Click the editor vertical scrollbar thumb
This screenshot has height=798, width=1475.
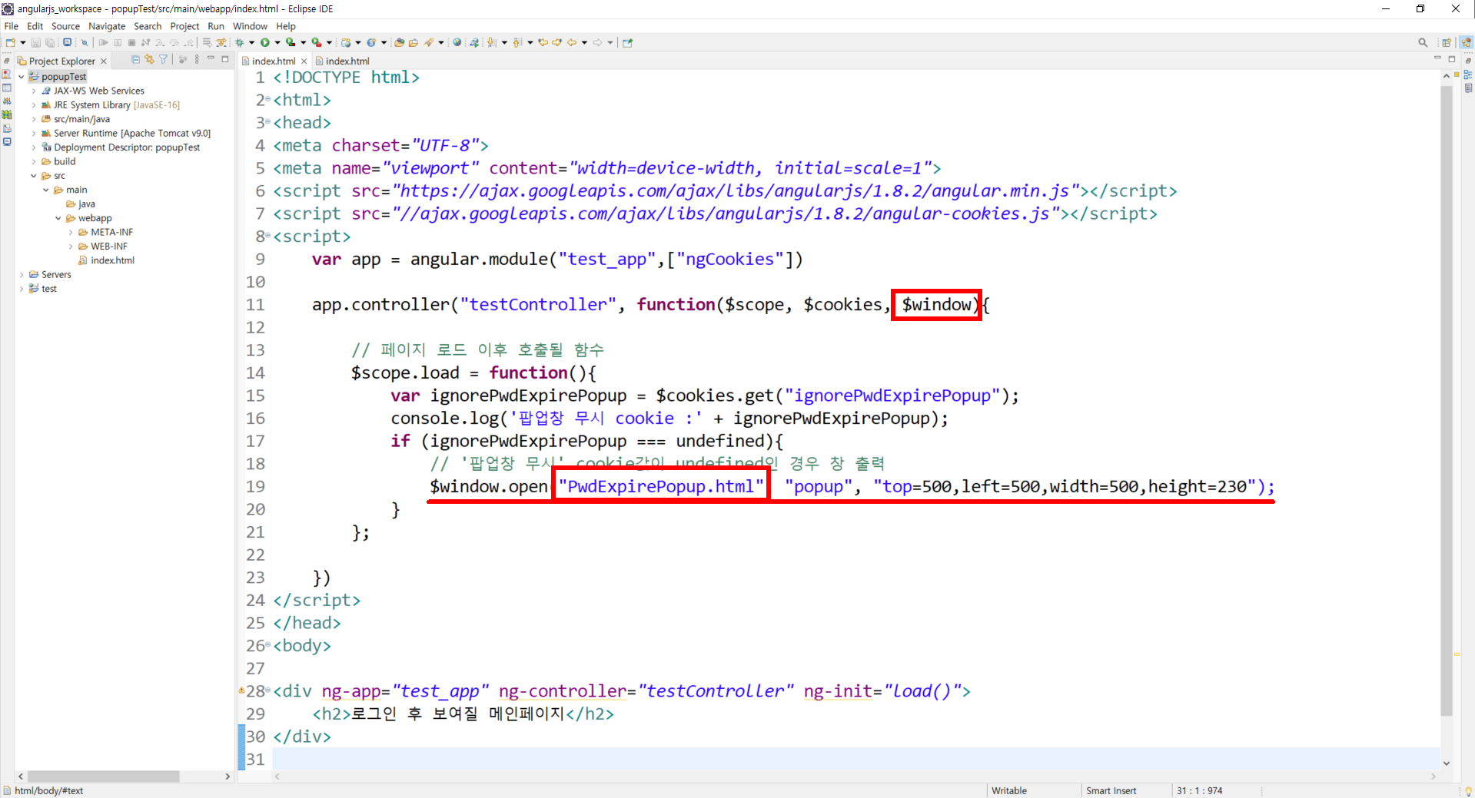click(x=1447, y=399)
